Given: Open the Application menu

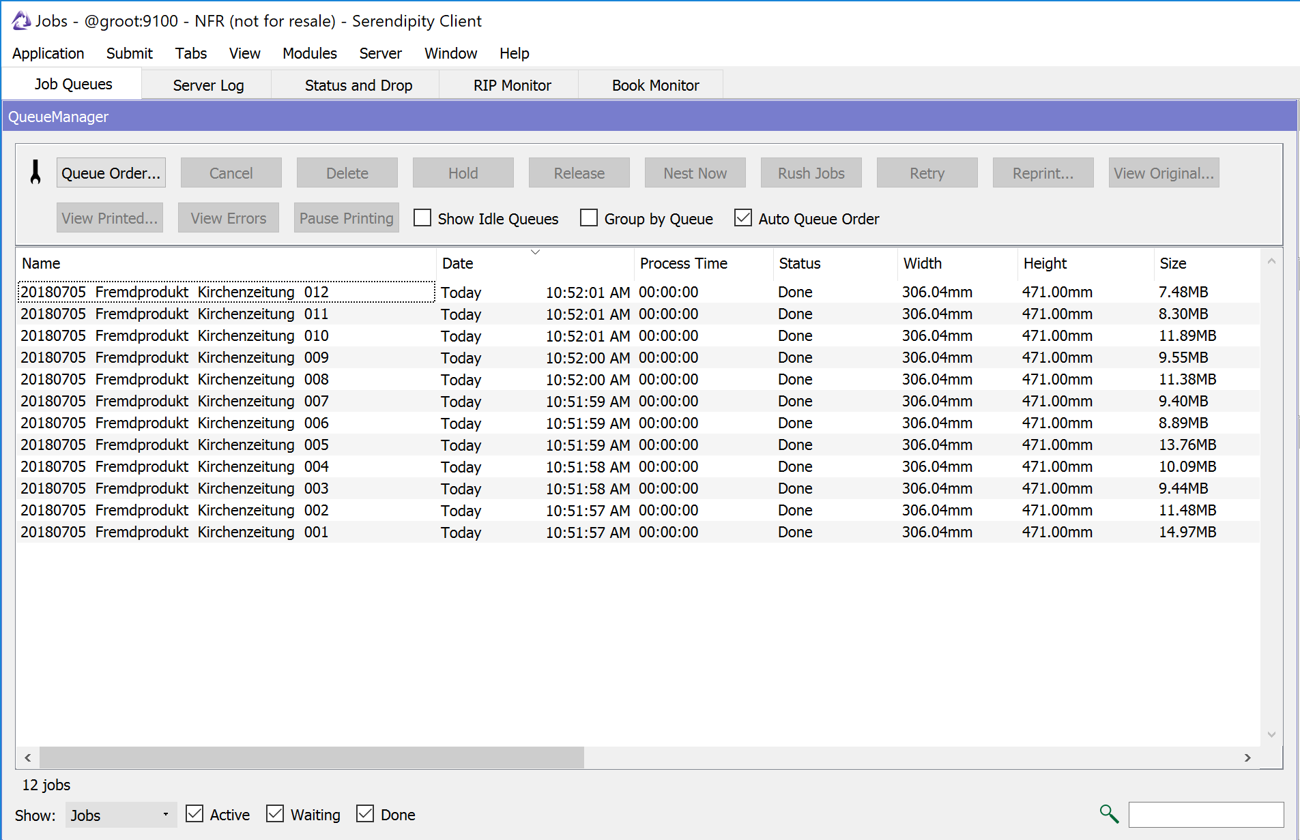Looking at the screenshot, I should (x=48, y=53).
